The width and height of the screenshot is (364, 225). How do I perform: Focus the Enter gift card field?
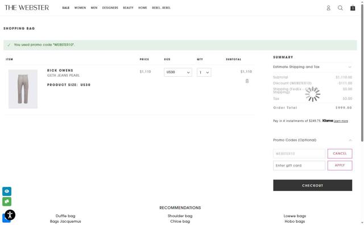pyautogui.click(x=299, y=165)
